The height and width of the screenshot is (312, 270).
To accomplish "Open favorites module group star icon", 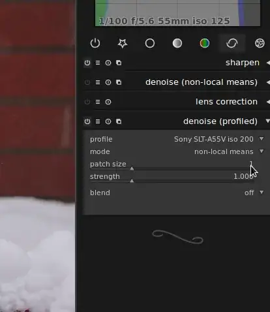I will click(x=123, y=43).
